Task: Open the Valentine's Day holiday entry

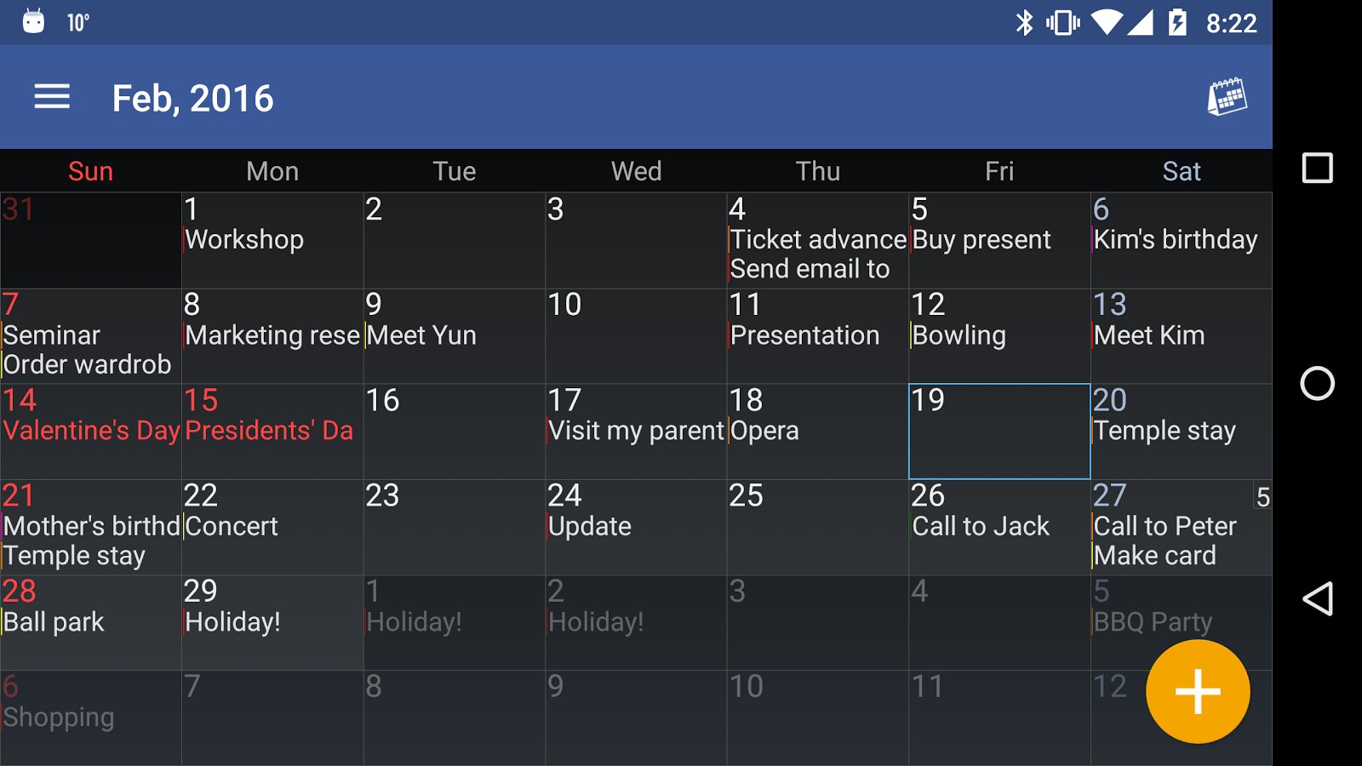Action: 91,431
